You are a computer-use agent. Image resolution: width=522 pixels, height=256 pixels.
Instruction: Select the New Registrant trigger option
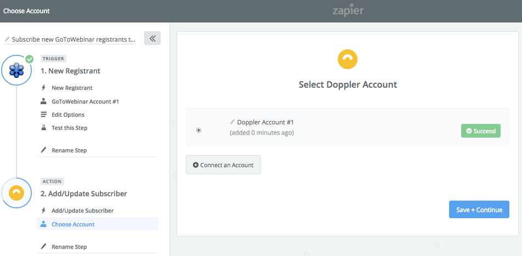click(72, 88)
